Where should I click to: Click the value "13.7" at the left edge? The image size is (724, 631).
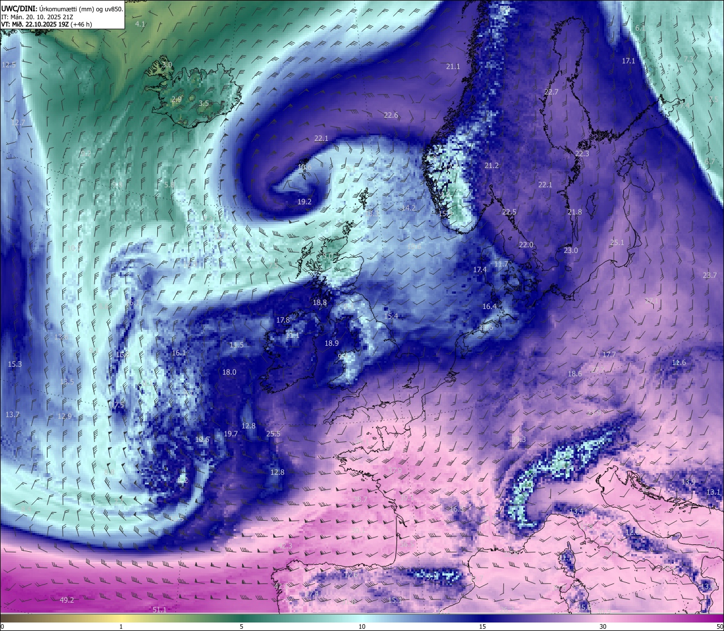coord(12,414)
